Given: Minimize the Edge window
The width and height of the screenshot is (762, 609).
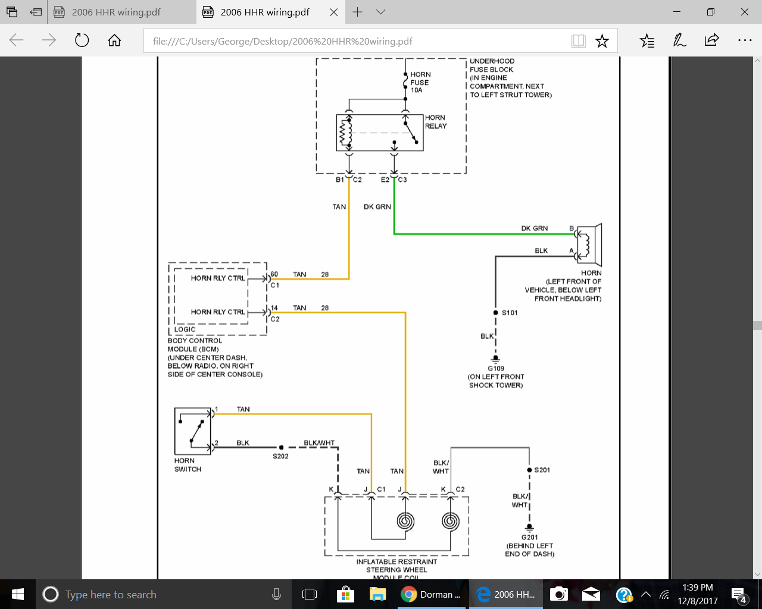Looking at the screenshot, I should [x=677, y=12].
